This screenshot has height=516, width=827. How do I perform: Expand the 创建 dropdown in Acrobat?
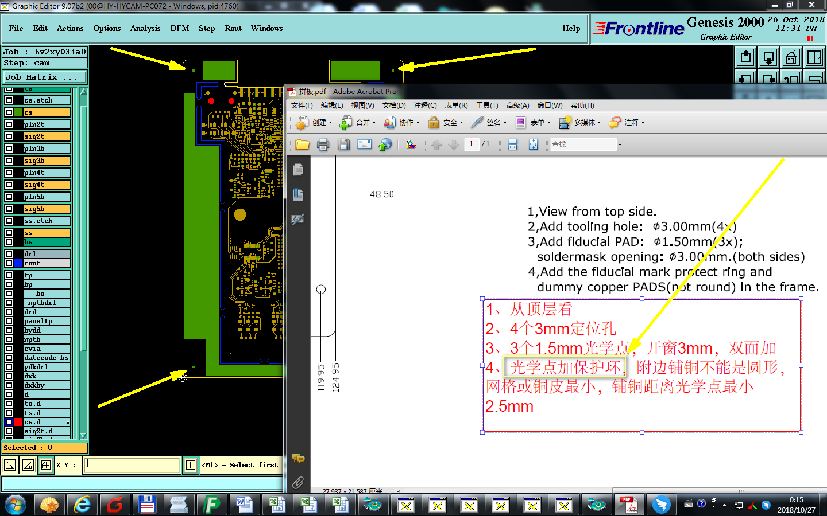[330, 122]
